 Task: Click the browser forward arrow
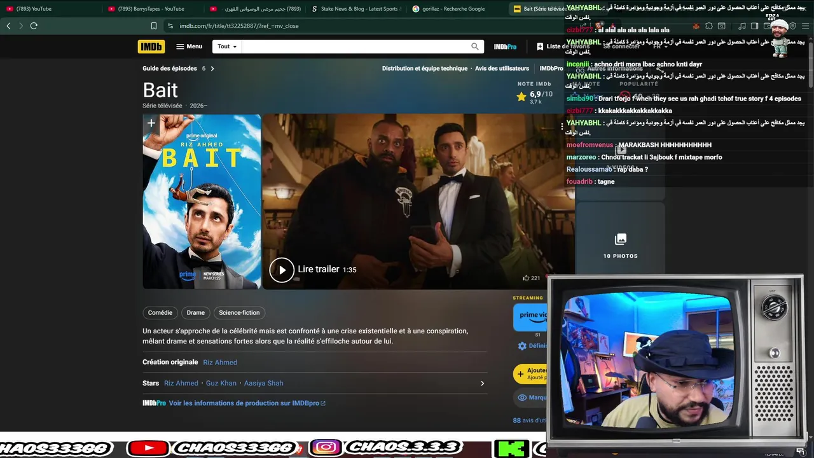[21, 26]
